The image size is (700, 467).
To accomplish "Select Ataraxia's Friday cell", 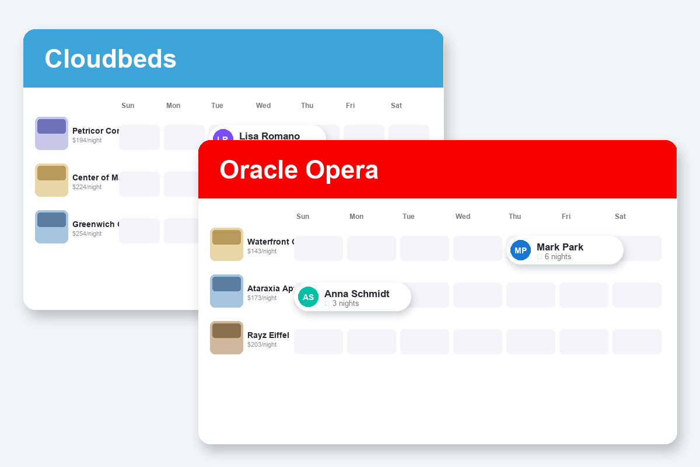I will pyautogui.click(x=584, y=295).
